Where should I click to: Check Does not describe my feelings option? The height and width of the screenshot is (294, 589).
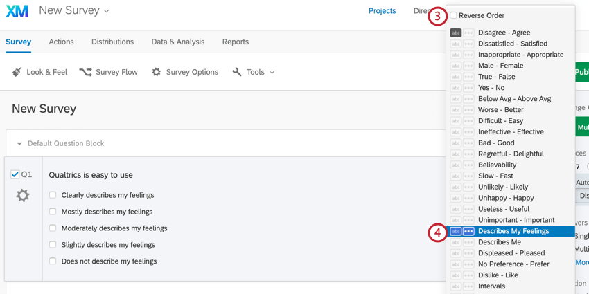click(x=53, y=261)
